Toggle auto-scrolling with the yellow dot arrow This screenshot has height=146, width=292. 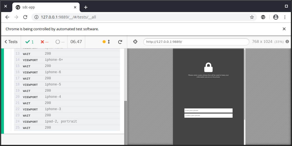click(106, 42)
